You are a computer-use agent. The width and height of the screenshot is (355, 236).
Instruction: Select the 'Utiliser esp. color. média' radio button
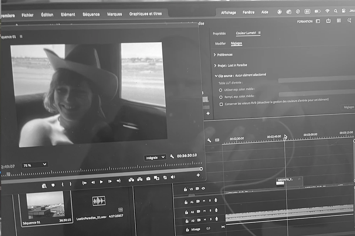220,90
